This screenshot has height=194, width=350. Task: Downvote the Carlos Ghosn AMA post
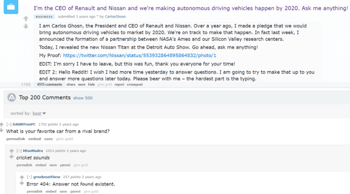click(x=26, y=26)
